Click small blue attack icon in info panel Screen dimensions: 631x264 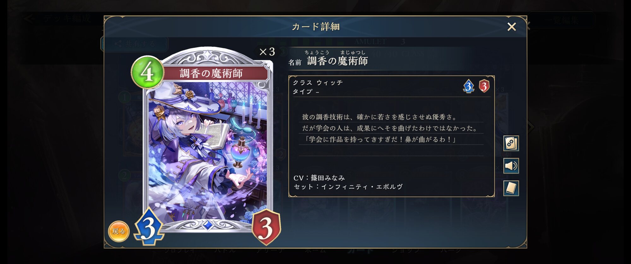[x=469, y=86]
